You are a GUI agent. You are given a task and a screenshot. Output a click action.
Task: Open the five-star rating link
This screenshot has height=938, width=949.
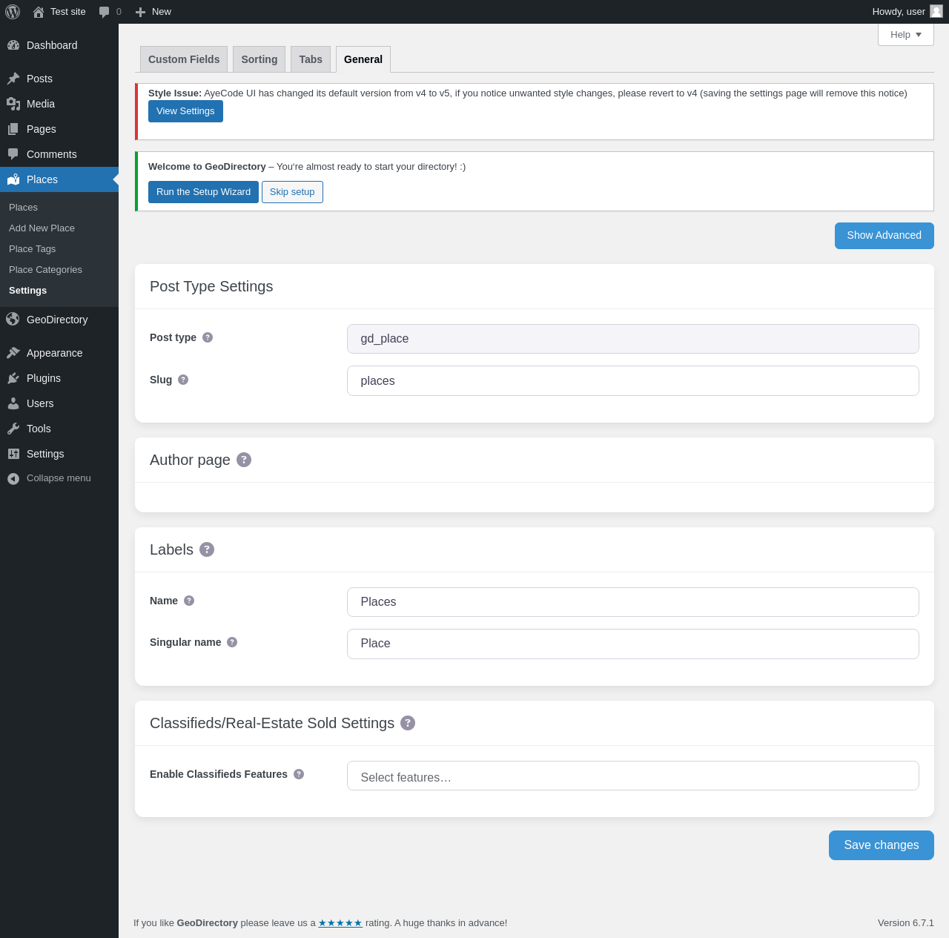click(x=340, y=923)
